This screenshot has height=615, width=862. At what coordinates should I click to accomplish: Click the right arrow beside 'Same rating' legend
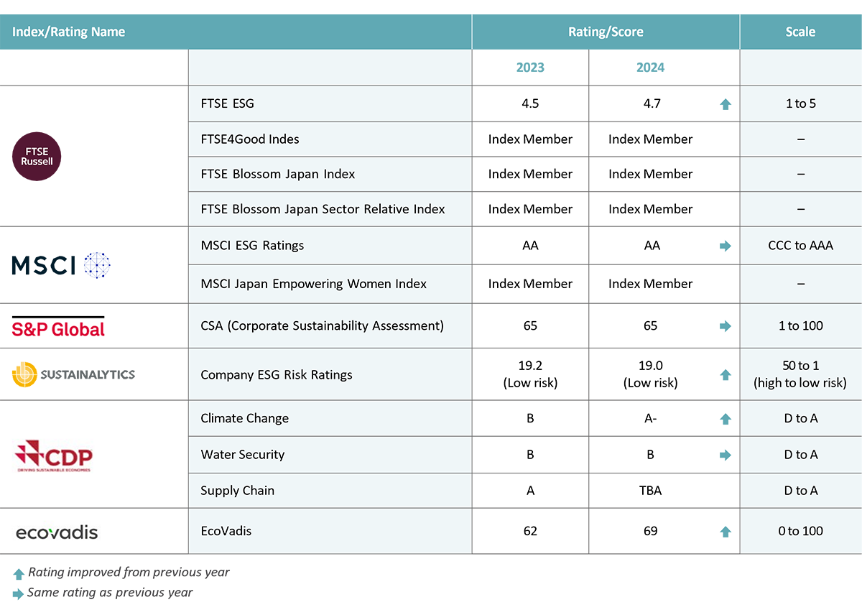point(18,594)
